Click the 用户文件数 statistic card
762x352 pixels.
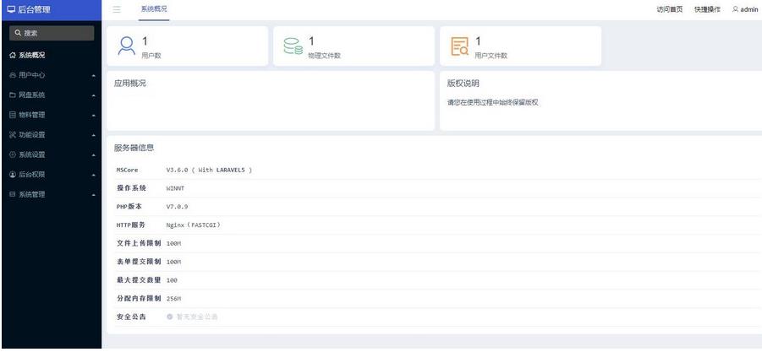pyautogui.click(x=520, y=46)
